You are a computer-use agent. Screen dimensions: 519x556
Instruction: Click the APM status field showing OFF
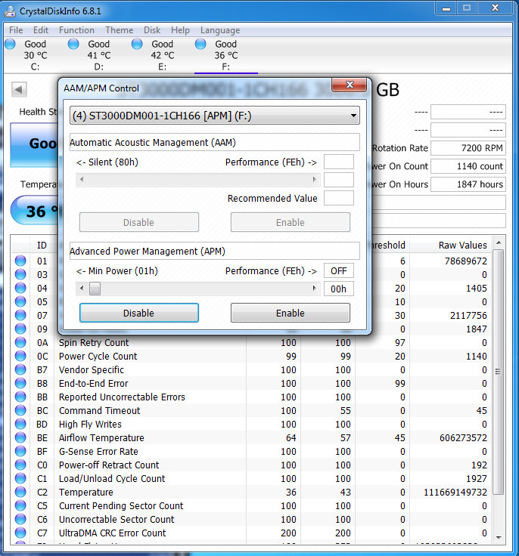338,271
